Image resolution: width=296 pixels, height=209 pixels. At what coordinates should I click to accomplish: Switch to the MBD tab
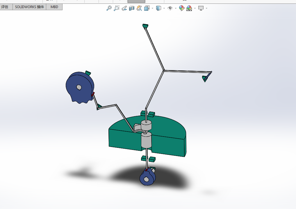[54, 7]
